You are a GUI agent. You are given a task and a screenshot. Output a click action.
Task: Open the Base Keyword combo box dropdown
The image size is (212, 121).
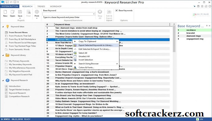click(x=94, y=14)
